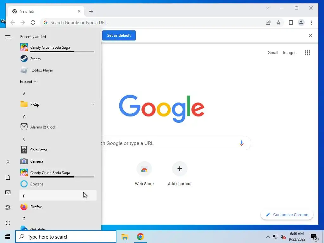Share this page icon in address bar
The image size is (324, 243).
268,22
